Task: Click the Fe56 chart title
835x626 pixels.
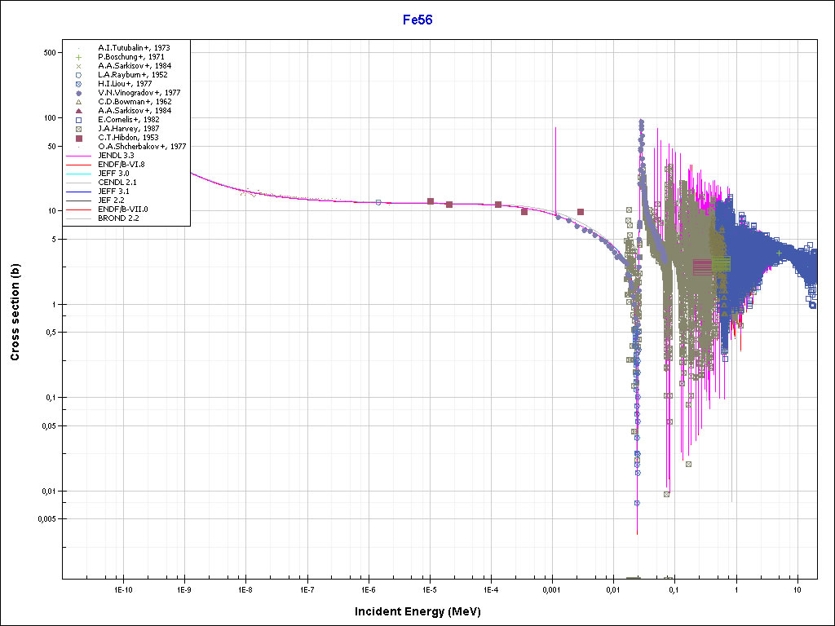Action: 417,20
